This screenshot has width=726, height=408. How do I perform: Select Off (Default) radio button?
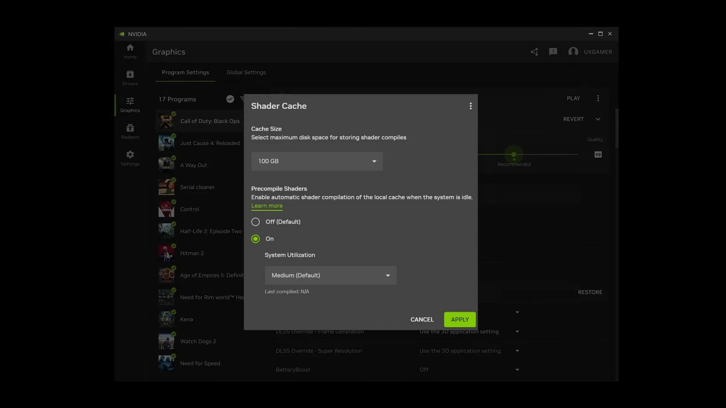256,222
